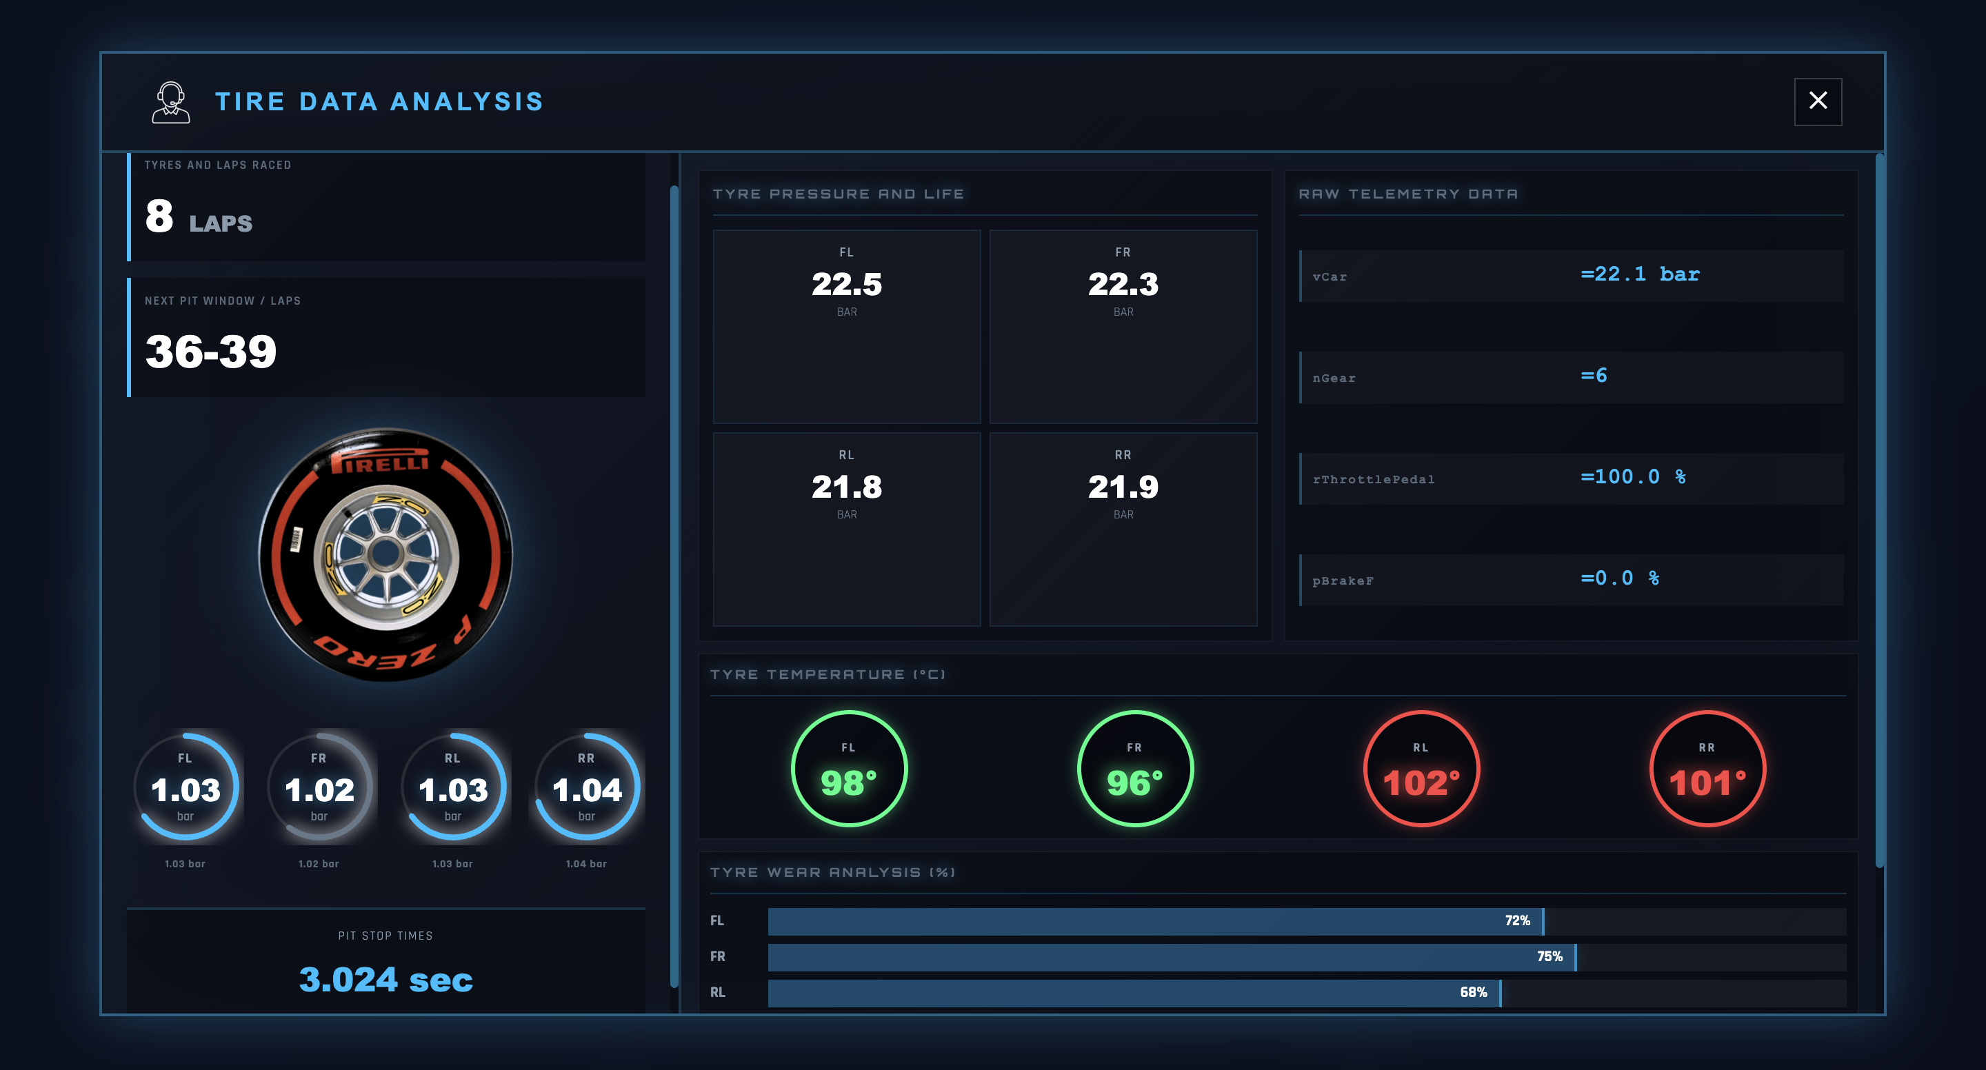Click the Next Pit Window 36-39 card

(386, 338)
